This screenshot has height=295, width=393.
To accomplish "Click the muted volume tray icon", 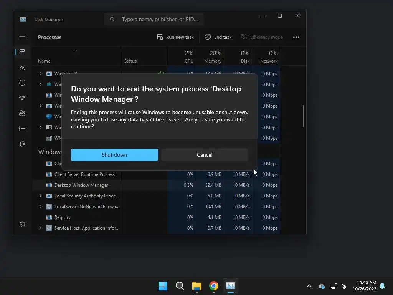I will click(x=343, y=286).
